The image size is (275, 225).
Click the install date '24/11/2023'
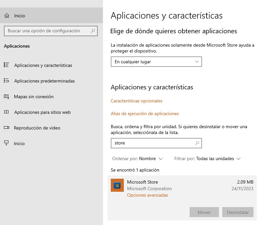[242, 188]
